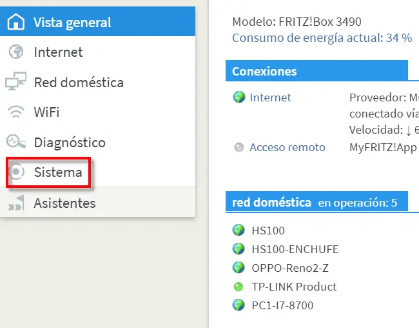Open the Vista general menu
Viewport: 419px width, 328px height.
tap(72, 22)
